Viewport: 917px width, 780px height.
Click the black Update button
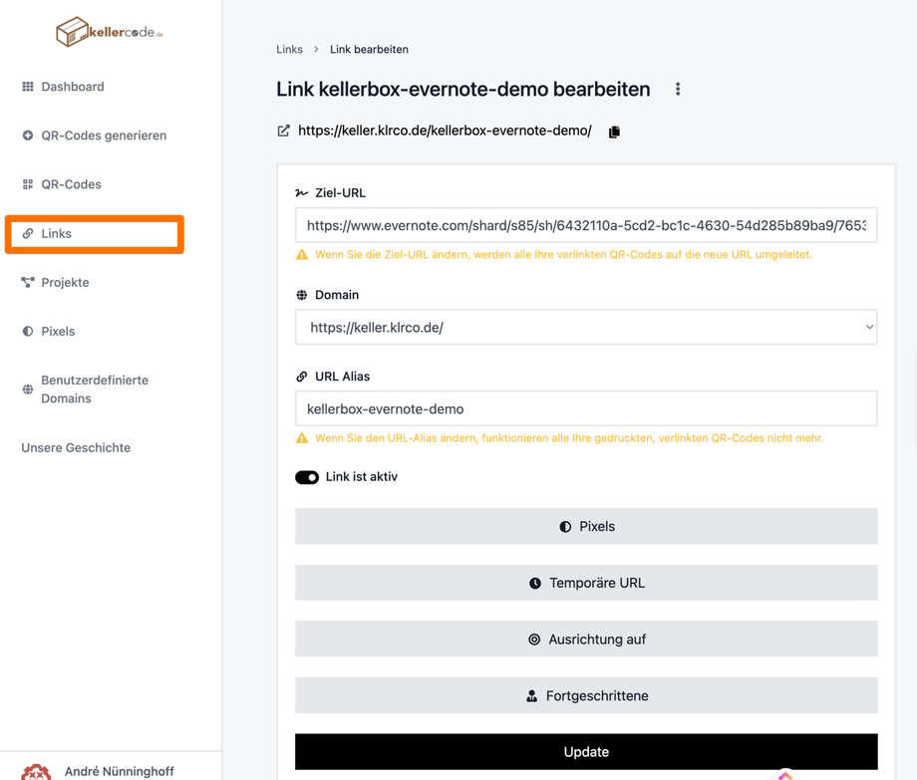[586, 752]
